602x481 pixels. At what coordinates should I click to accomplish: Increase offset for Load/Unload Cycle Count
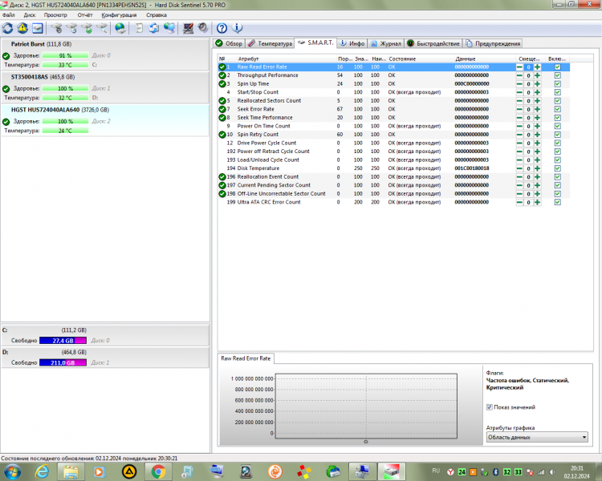537,160
